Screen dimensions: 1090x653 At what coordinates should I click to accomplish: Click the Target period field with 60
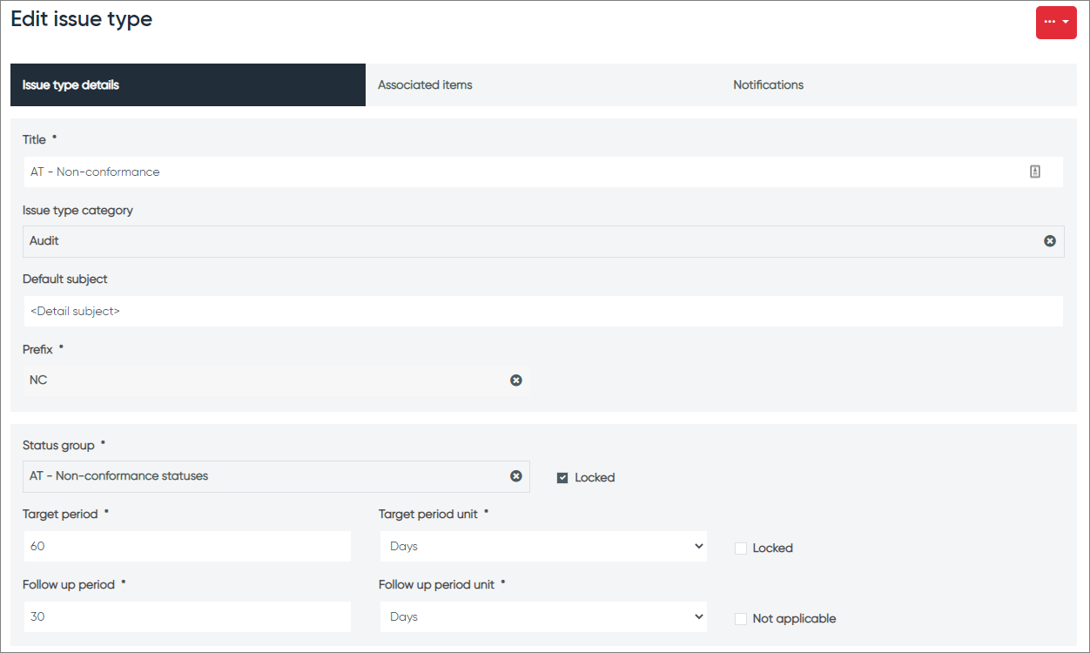point(187,547)
